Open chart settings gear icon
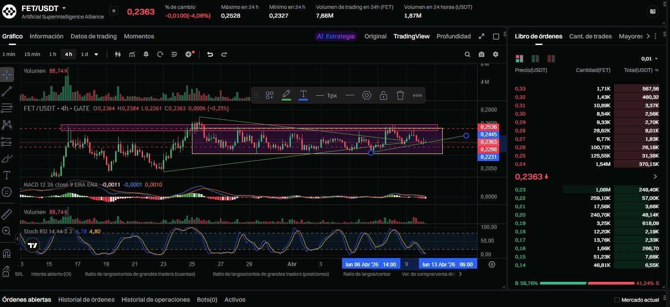 click(x=495, y=54)
